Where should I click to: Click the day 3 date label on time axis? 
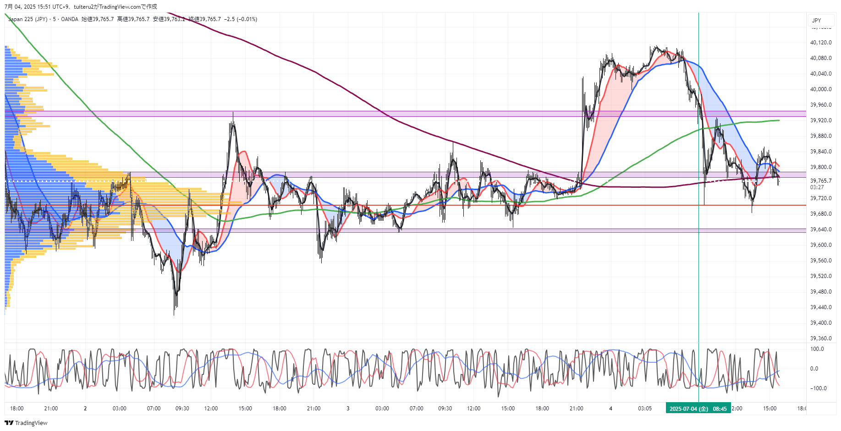[x=348, y=409]
